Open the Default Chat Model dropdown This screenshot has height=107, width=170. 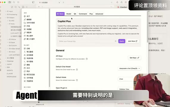coord(129,68)
